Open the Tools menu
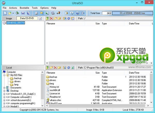This screenshot has height=113, width=155. (35, 8)
